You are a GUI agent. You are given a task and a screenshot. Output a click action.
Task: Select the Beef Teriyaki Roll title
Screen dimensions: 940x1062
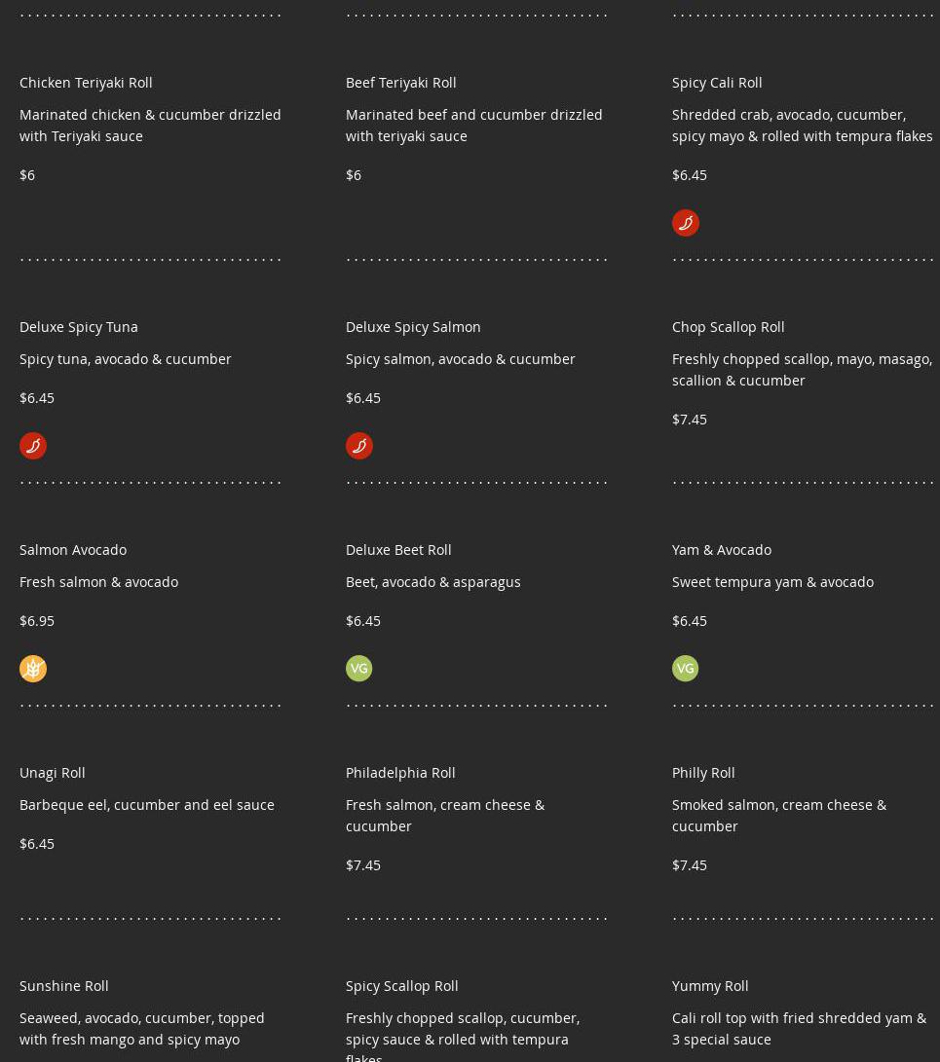coord(400,83)
